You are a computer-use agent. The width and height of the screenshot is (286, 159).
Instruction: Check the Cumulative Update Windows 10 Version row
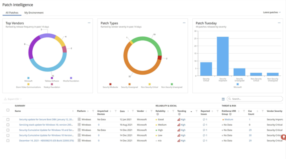click(x=8, y=135)
